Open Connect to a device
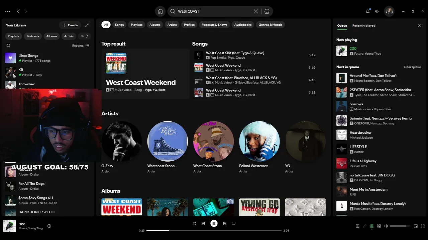The height and width of the screenshot is (240, 428). 379,226
